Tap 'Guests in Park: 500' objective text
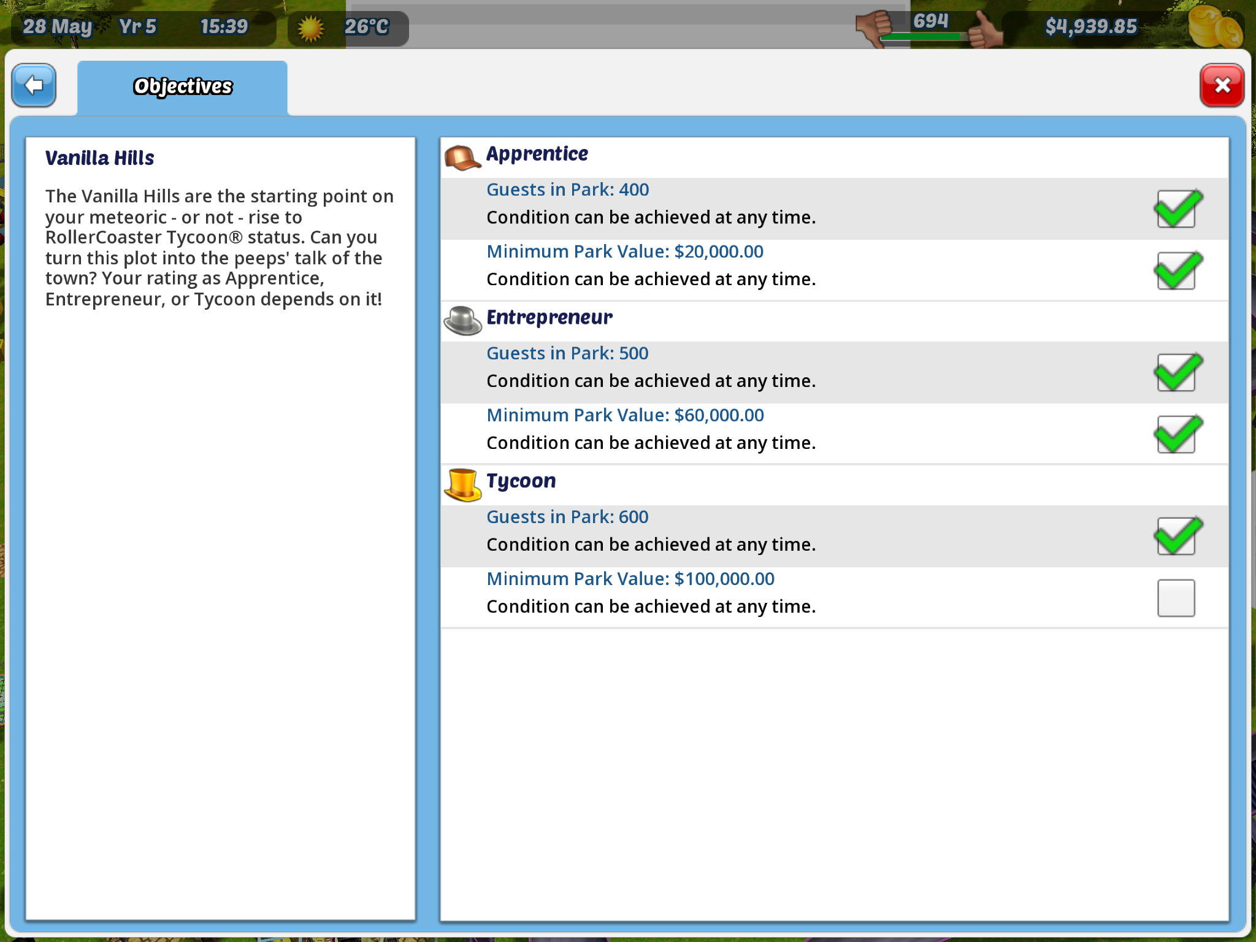The image size is (1256, 942). coord(568,353)
